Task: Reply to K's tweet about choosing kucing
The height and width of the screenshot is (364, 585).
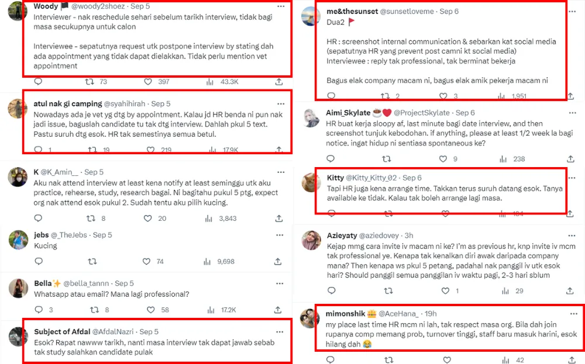Action: (38, 219)
